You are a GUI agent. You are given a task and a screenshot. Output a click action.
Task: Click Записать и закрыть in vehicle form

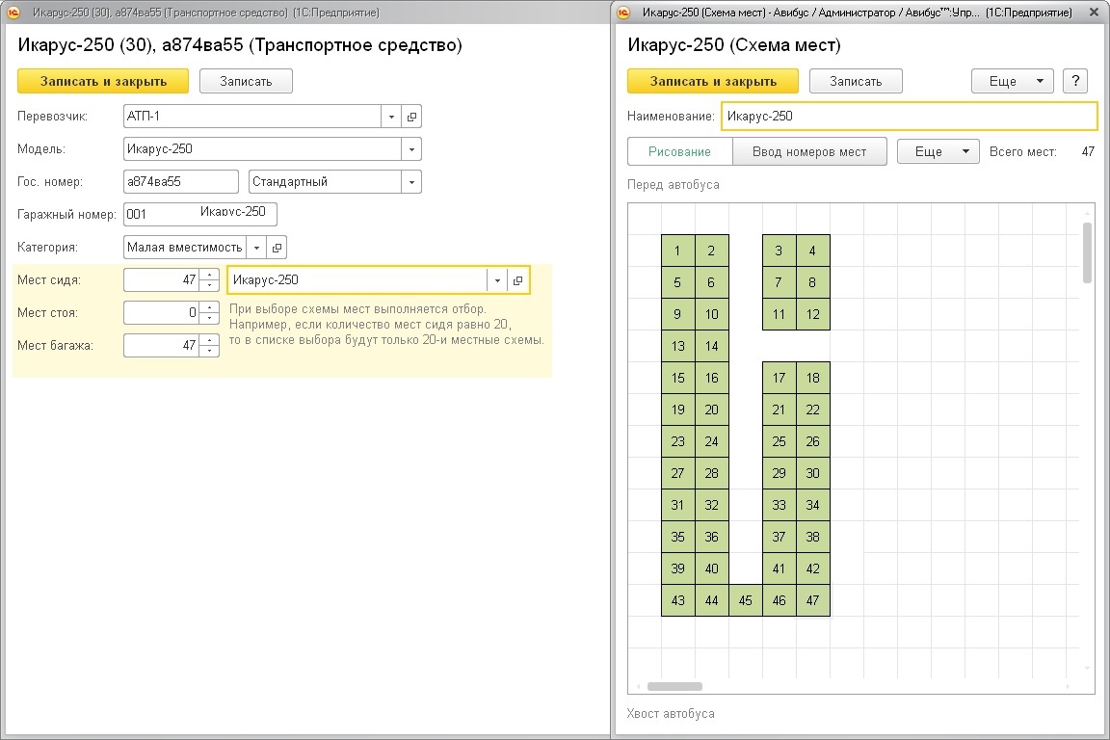(x=103, y=81)
